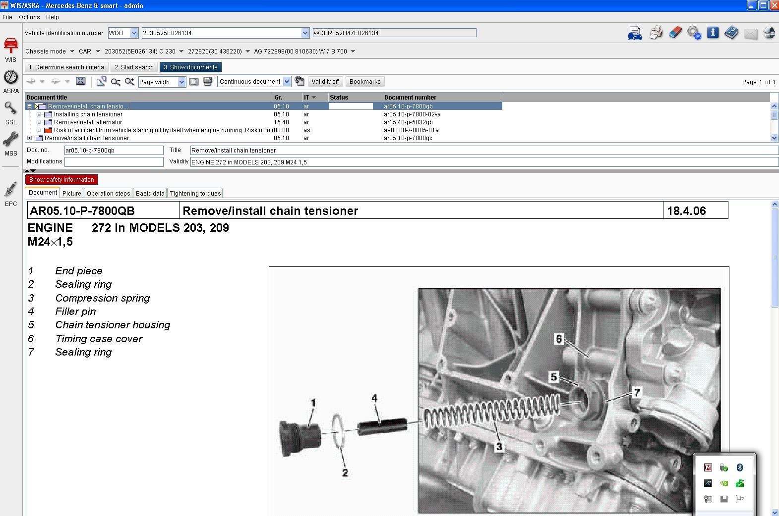
Task: Collapse the selected Remove/install chain tensioner node
Action: point(30,106)
